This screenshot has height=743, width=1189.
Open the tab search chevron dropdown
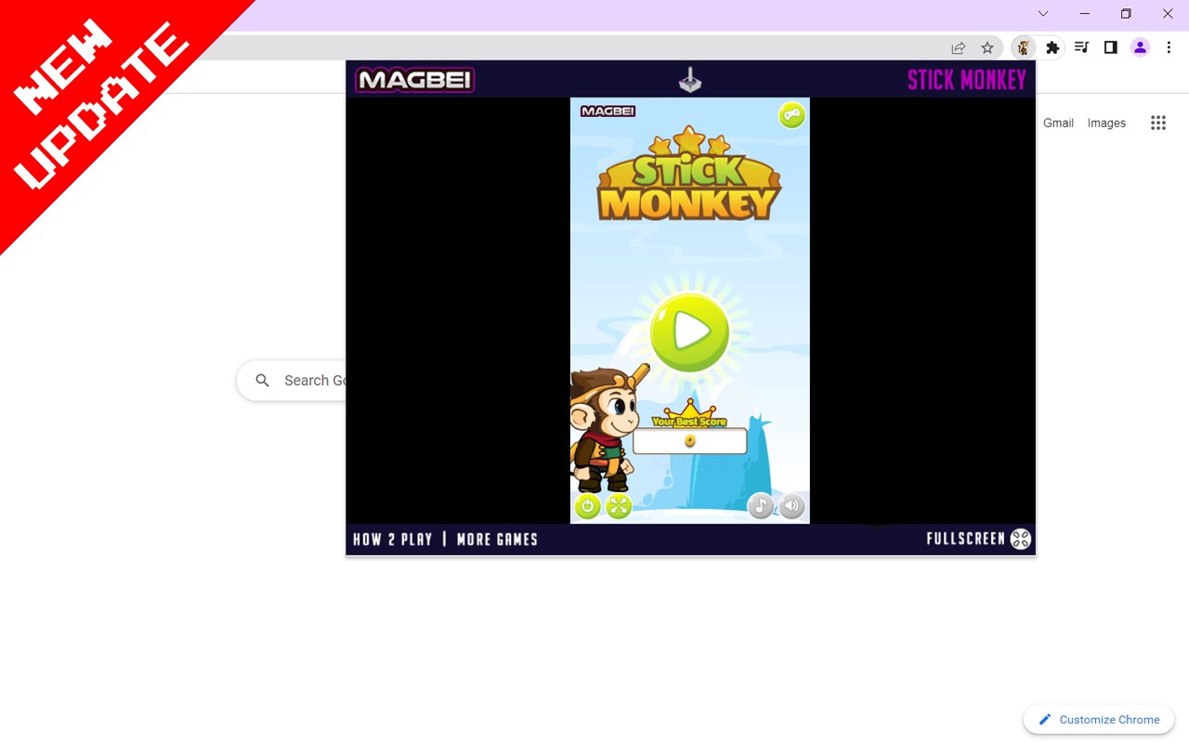tap(1043, 14)
